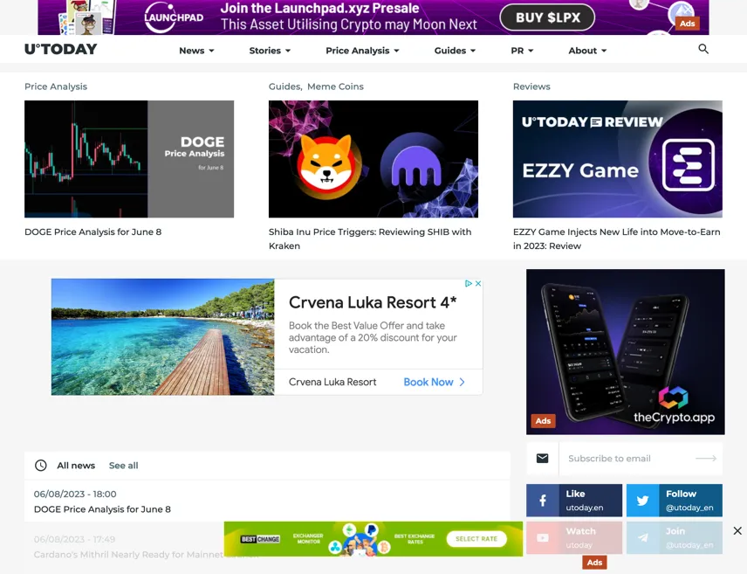Expand the About dropdown menu

tap(587, 51)
